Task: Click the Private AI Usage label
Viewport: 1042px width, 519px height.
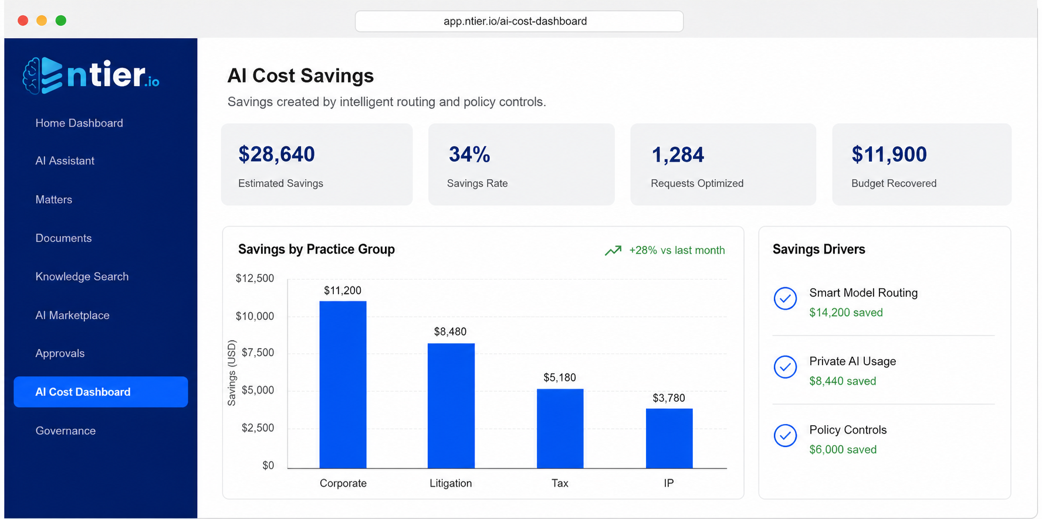Action: 852,361
